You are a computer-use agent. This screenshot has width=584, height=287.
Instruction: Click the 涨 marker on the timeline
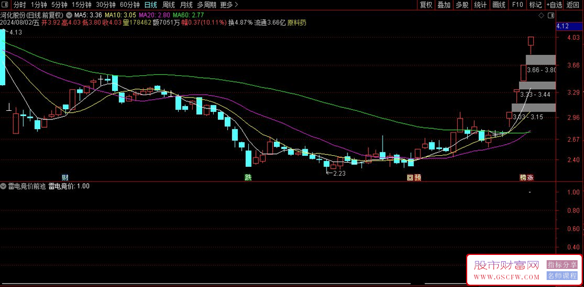pyautogui.click(x=530, y=177)
